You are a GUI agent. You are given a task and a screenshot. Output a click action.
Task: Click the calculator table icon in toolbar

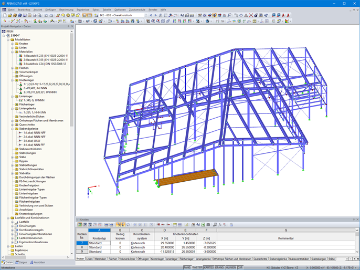[29, 15]
